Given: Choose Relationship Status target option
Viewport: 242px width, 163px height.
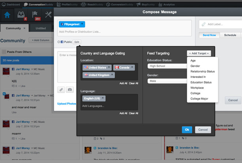Looking at the screenshot, I should click(203, 71).
